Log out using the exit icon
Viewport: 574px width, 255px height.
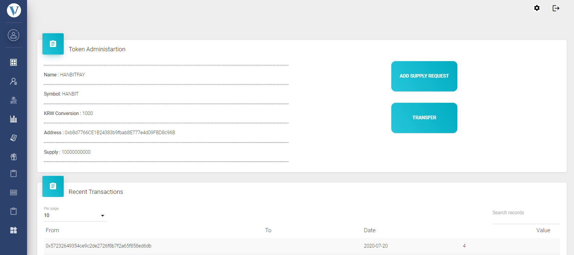556,8
